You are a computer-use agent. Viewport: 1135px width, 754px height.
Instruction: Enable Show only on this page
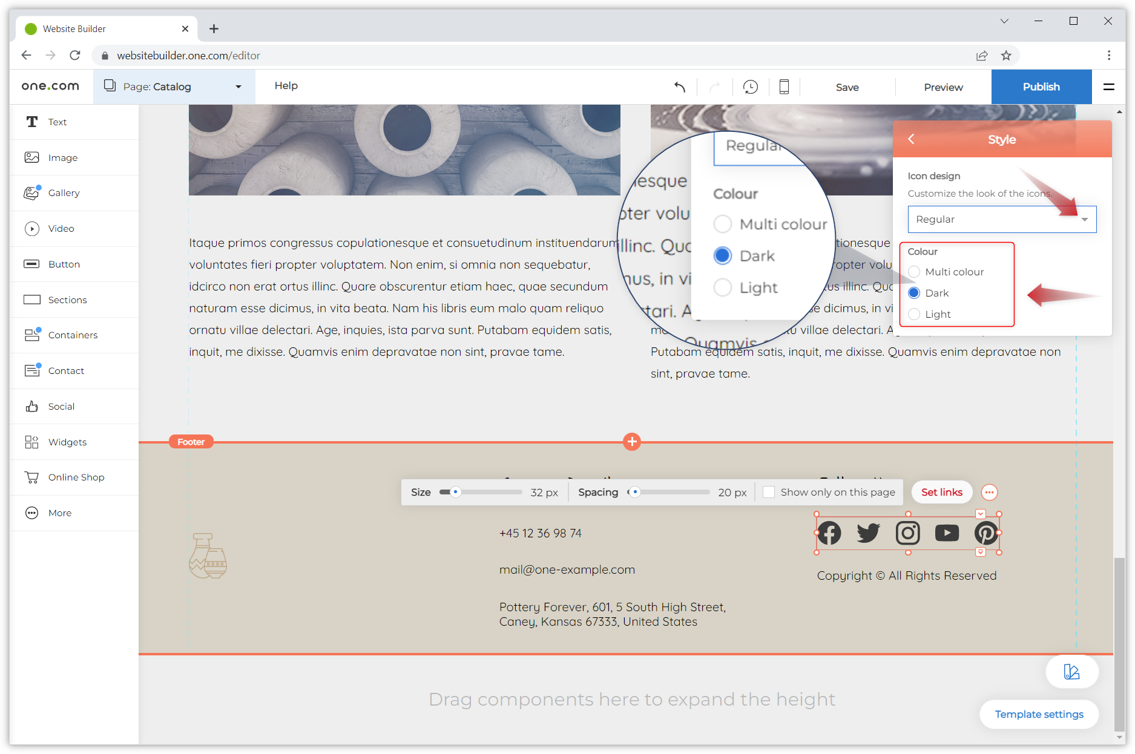[768, 492]
